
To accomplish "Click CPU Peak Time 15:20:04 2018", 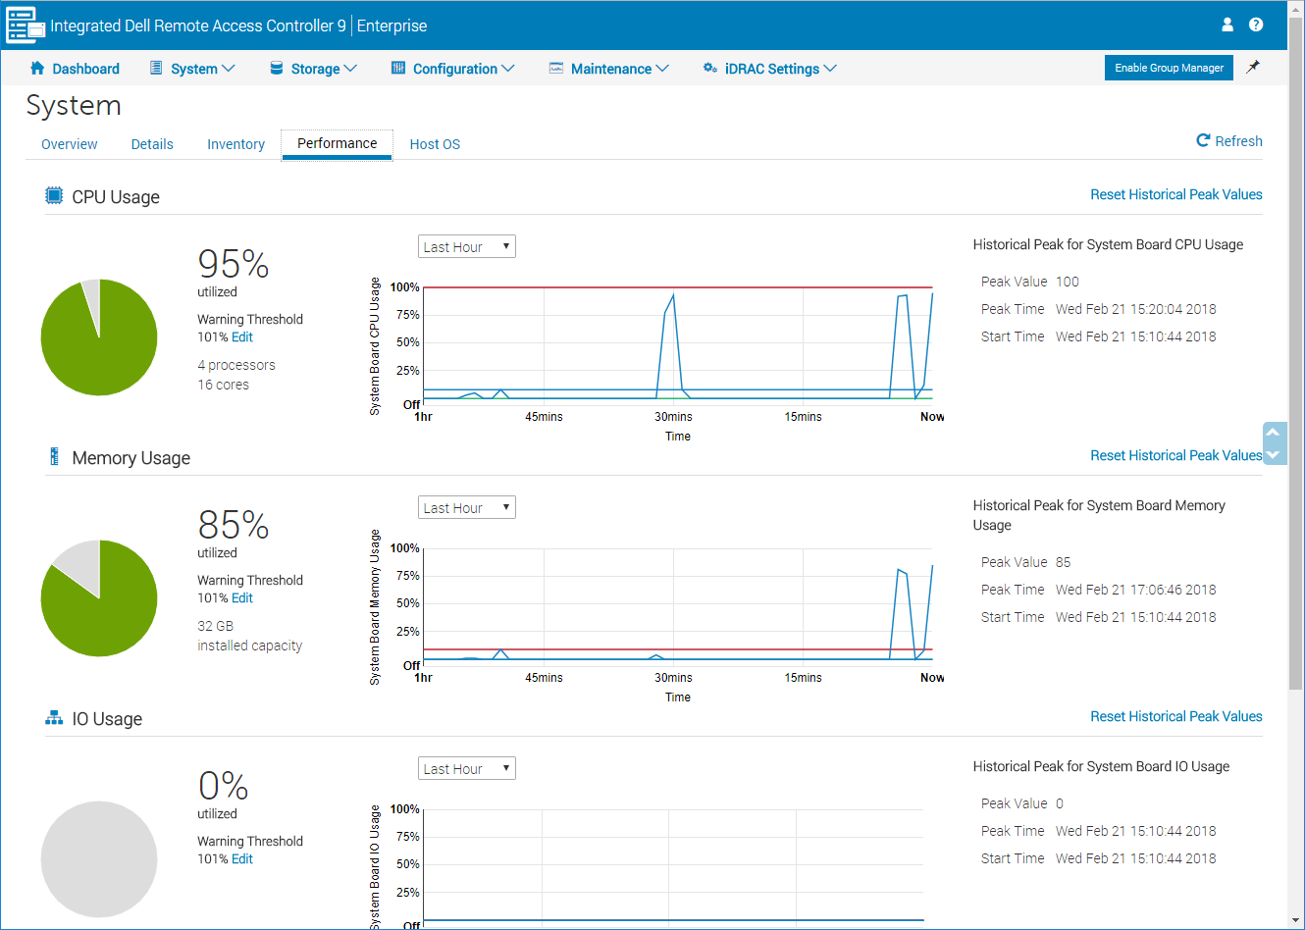I will click(1136, 309).
